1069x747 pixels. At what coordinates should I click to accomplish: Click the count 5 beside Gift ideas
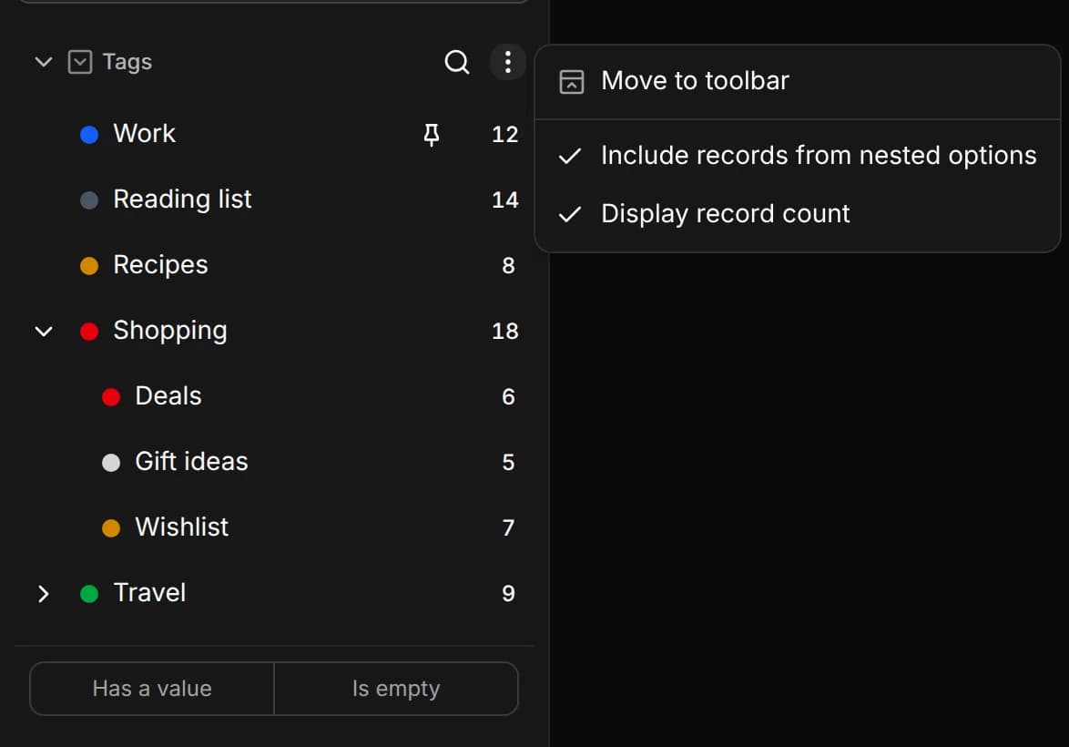[509, 463]
